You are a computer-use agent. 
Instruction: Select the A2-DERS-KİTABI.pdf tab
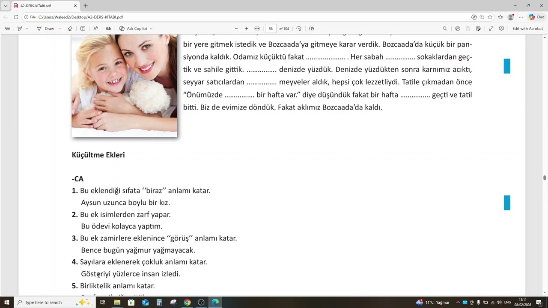pyautogui.click(x=45, y=6)
